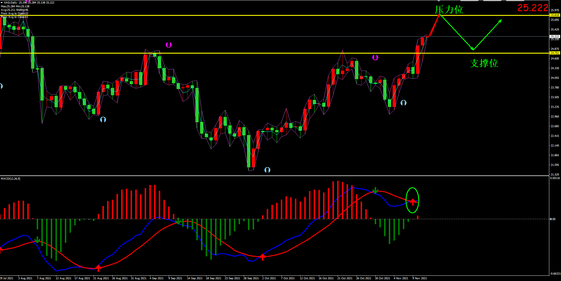This screenshot has height=281, width=561.
Task: Select the green 压力位 resistance text label
Action: pos(449,10)
